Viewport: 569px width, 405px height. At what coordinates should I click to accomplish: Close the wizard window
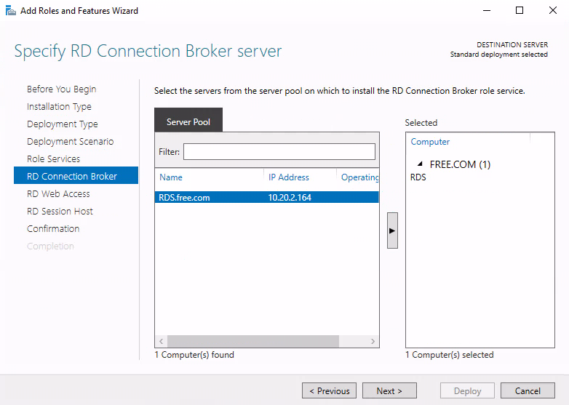(553, 10)
